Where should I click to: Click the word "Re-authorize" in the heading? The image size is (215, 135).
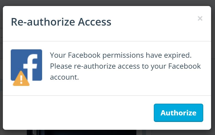tap(43, 22)
